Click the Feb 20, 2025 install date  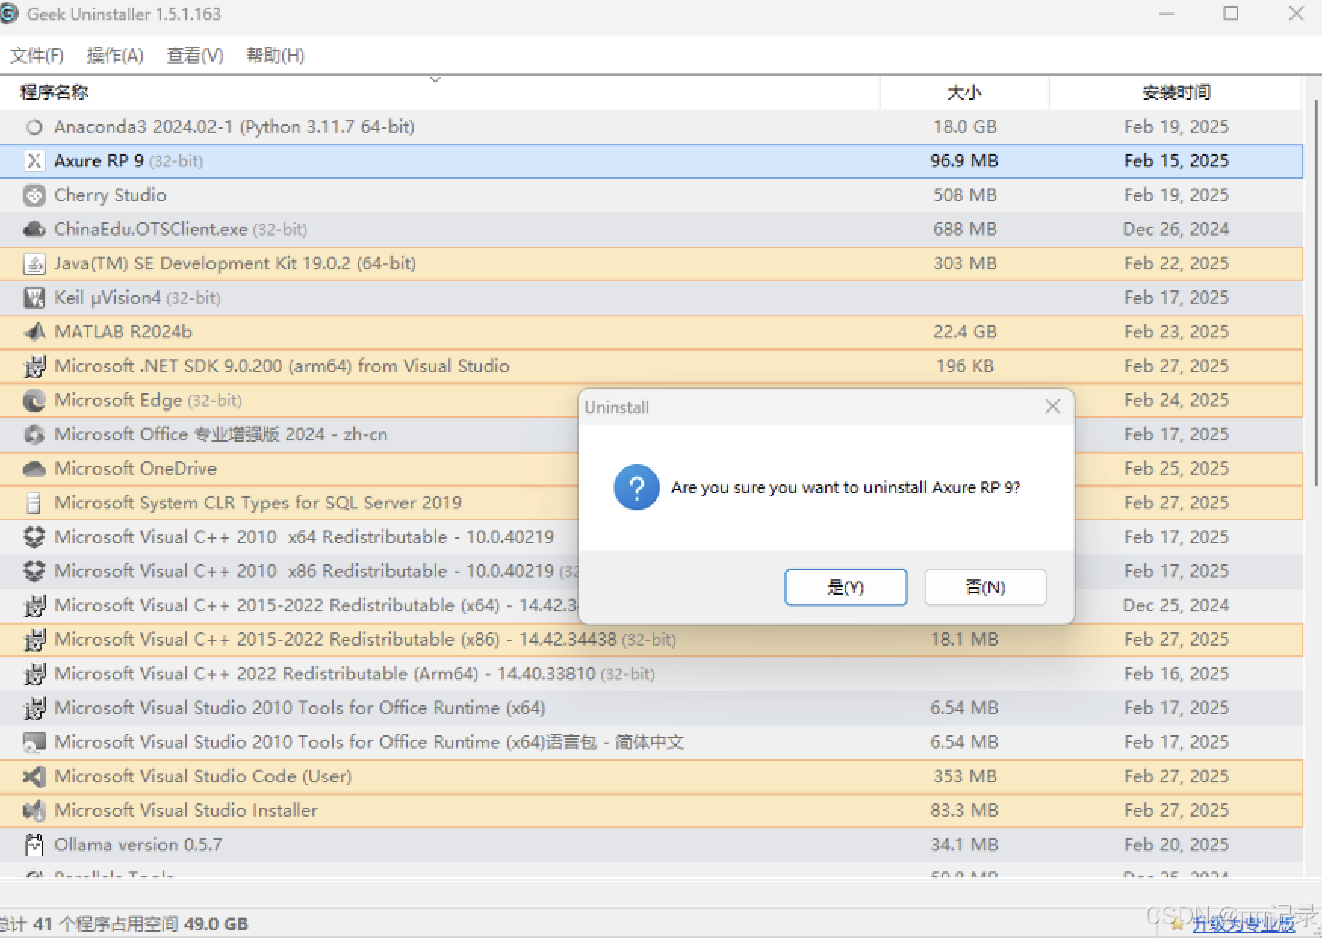[1176, 845]
